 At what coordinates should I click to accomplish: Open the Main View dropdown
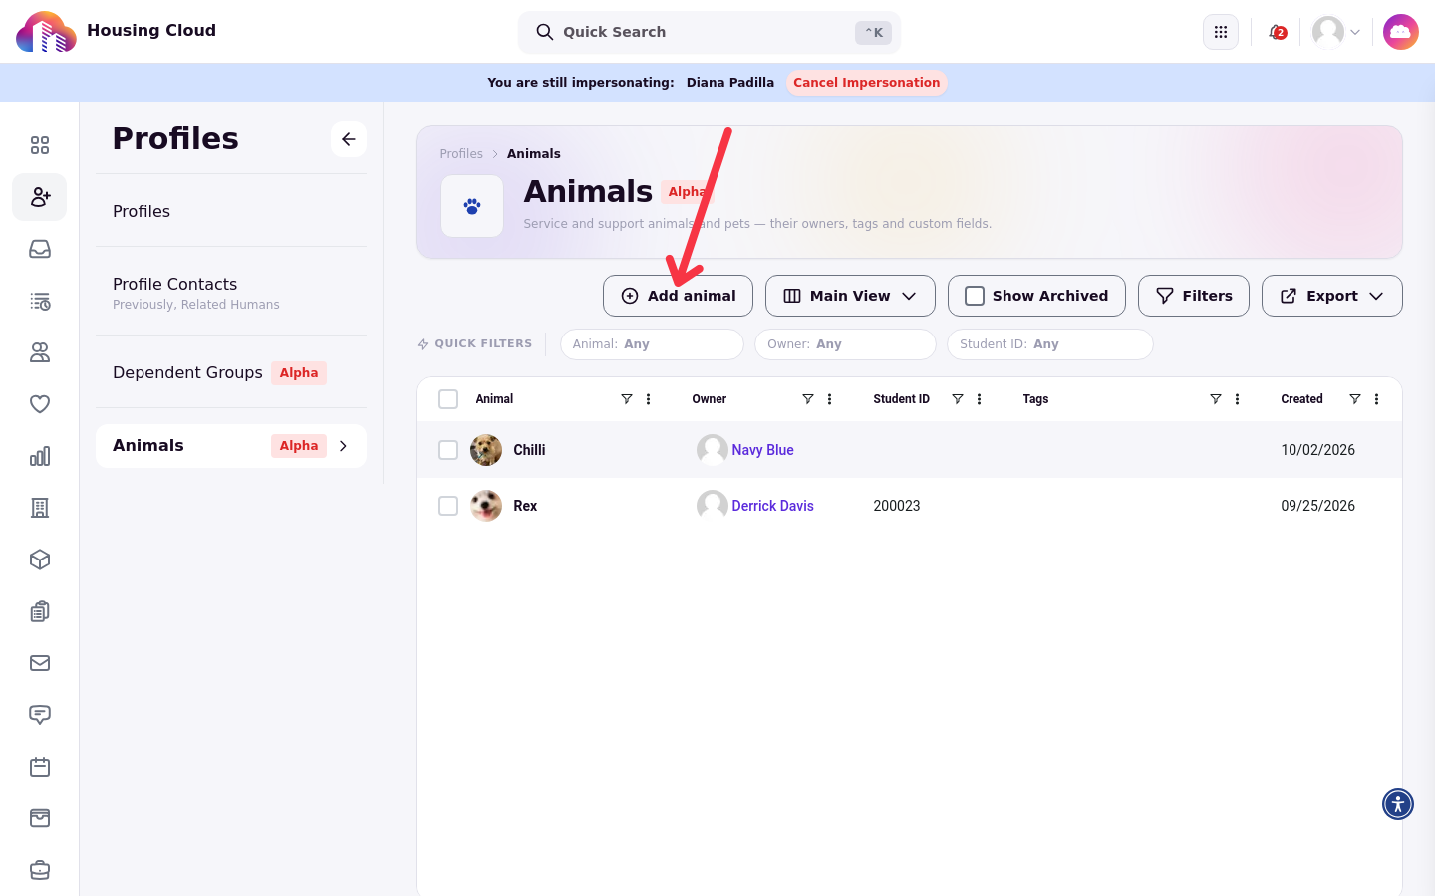click(x=850, y=296)
